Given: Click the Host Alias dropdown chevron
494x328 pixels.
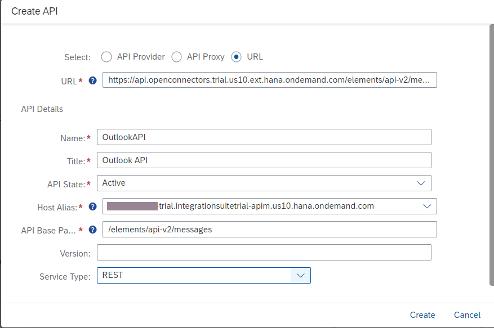Looking at the screenshot, I should click(428, 206).
